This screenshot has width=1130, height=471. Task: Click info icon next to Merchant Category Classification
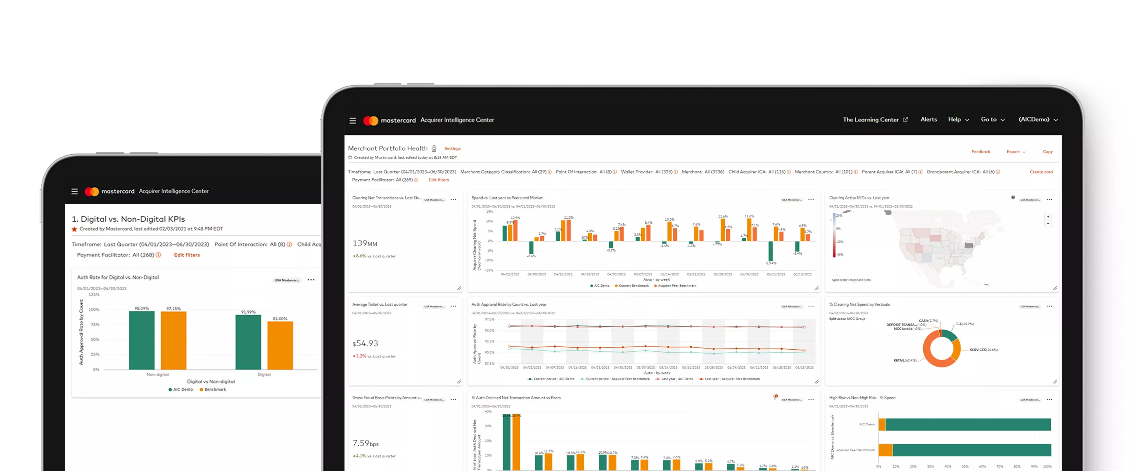tap(550, 172)
